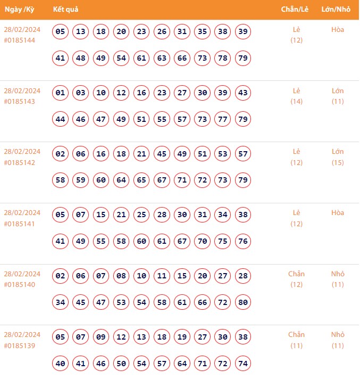Select number ball 01 in draw #0185143
Viewport: 360px width, 379px height.
click(61, 93)
